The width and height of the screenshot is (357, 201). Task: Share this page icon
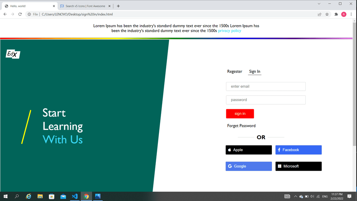[x=320, y=14]
